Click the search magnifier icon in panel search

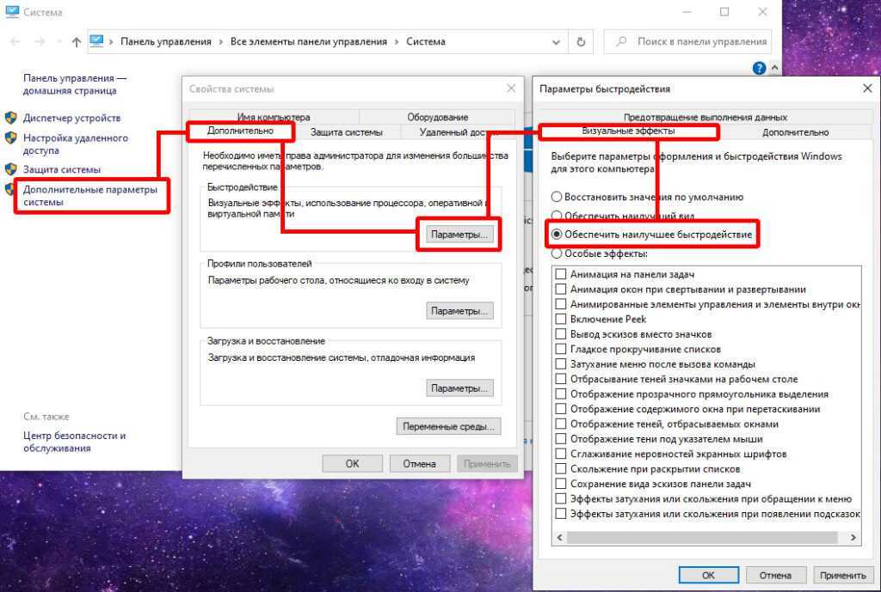pos(621,41)
